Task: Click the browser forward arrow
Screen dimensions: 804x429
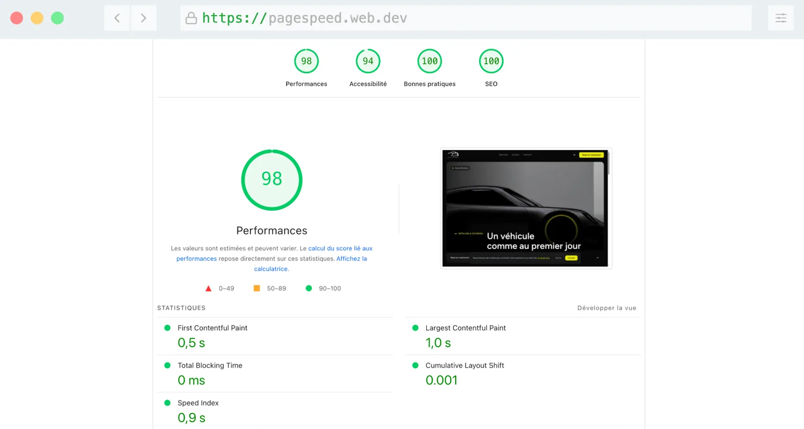Action: tap(144, 18)
